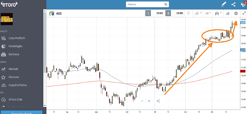This screenshot has height=114, width=247.
Task: Activate the crosshair tool on chart toolbar
Action: [x=188, y=13]
